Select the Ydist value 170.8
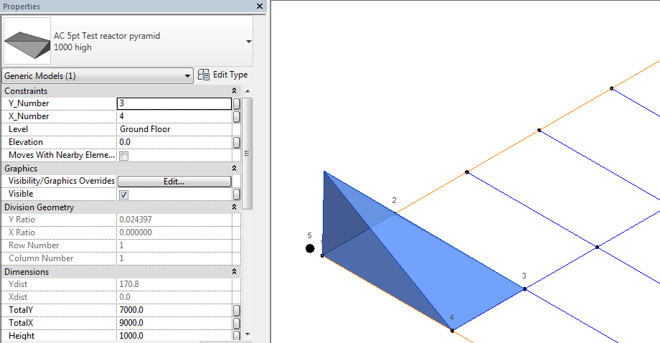 (x=129, y=284)
